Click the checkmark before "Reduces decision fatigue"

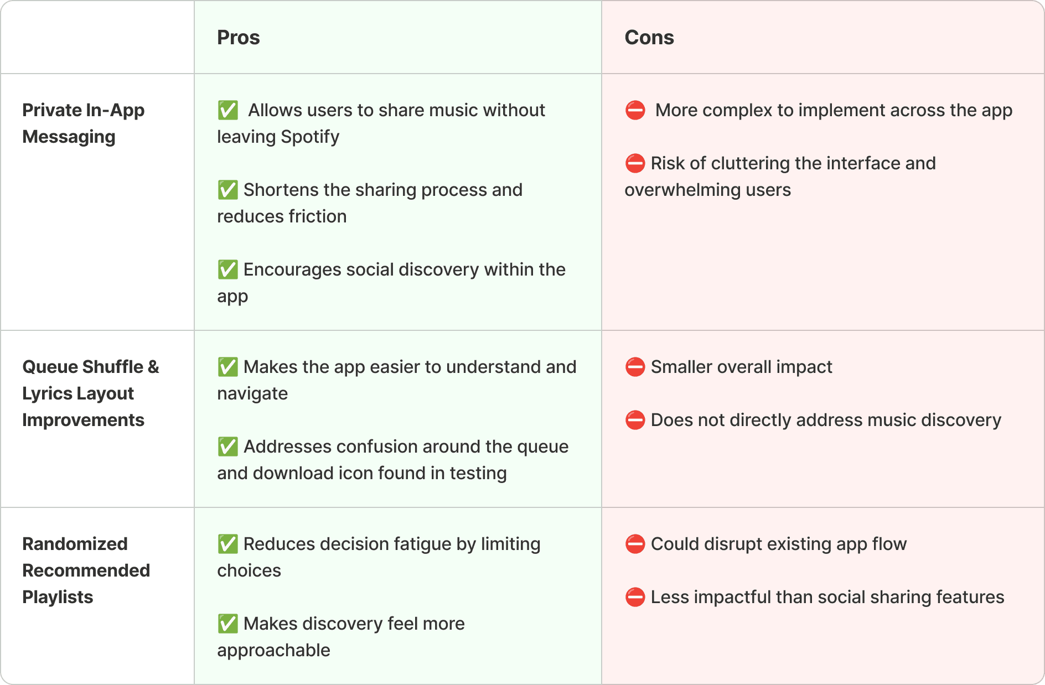pos(227,544)
